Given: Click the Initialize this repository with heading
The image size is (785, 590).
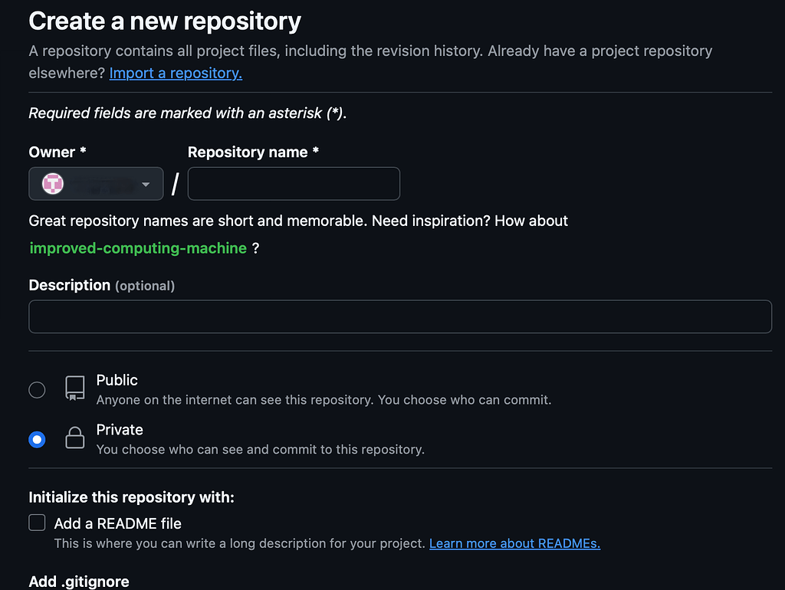Looking at the screenshot, I should (131, 497).
